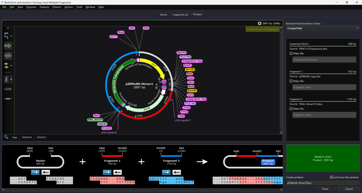The height and width of the screenshot is (193, 362).
Task: Select the M13 rev primer label
Action: 190,103
